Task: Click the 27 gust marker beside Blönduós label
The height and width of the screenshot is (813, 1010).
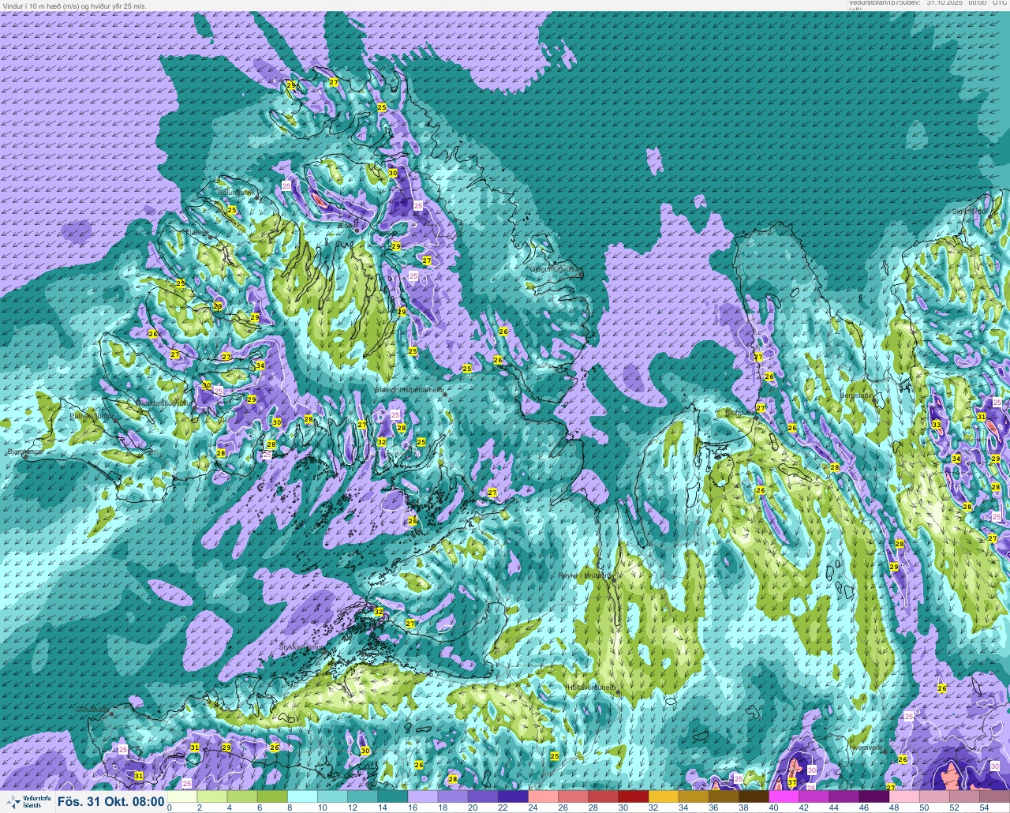Action: [x=761, y=408]
